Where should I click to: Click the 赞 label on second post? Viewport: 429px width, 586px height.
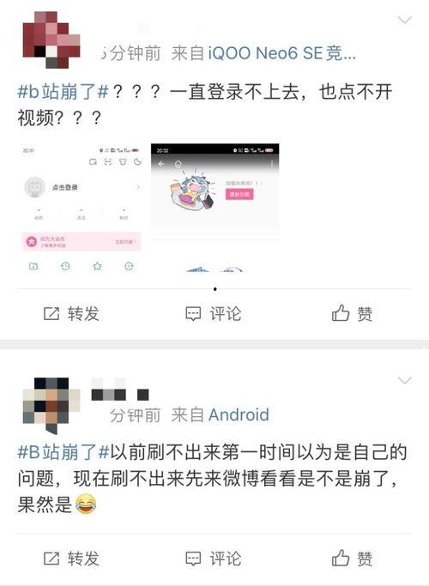click(365, 559)
